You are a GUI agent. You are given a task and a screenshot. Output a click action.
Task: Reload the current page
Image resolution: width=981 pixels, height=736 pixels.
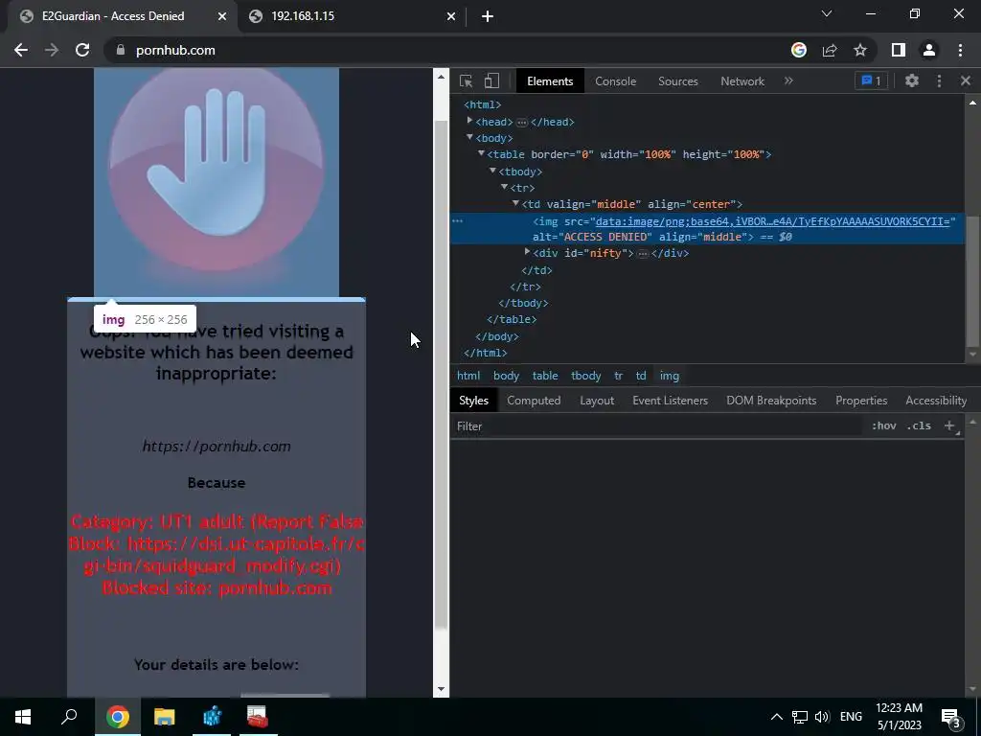pos(82,50)
